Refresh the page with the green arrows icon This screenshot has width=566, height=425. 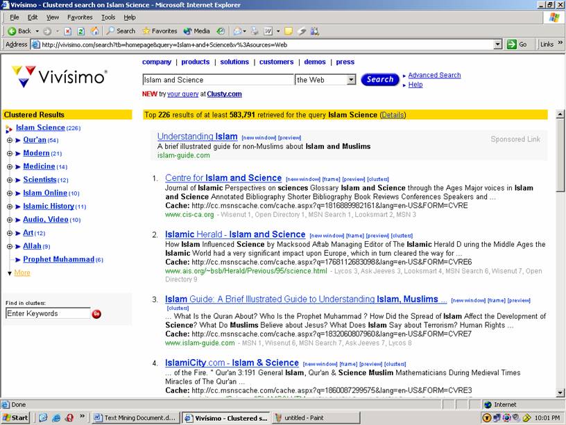81,31
